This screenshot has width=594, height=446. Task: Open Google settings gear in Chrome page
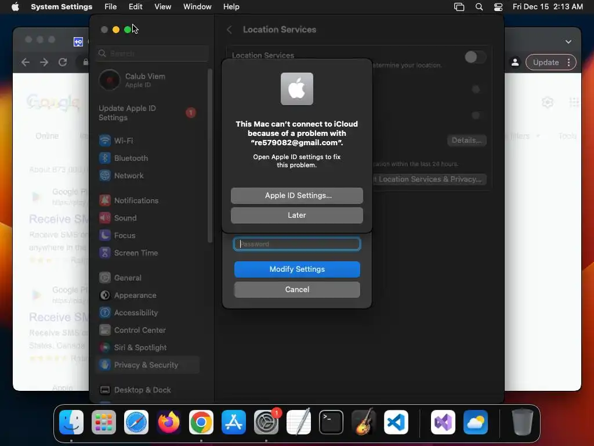(548, 102)
